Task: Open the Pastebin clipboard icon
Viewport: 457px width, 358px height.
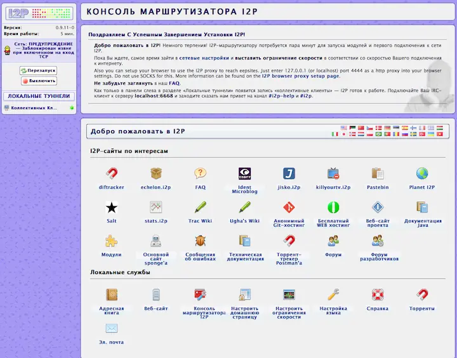Action: [x=378, y=173]
